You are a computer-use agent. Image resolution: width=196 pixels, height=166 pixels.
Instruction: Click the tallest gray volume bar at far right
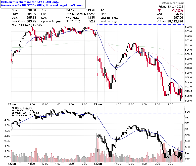coord(183,143)
